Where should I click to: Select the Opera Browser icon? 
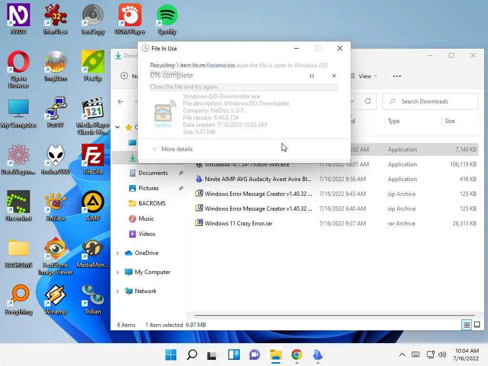coord(19,69)
